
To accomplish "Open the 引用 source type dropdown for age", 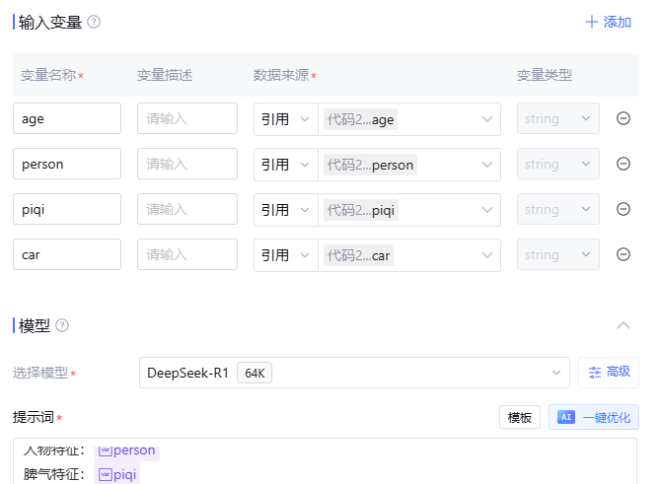I will (x=285, y=118).
